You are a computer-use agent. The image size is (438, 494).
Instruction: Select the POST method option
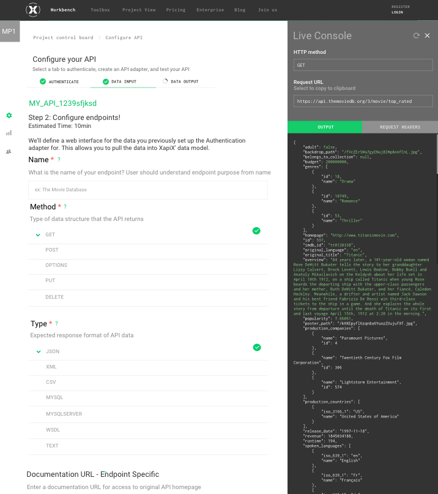148,250
